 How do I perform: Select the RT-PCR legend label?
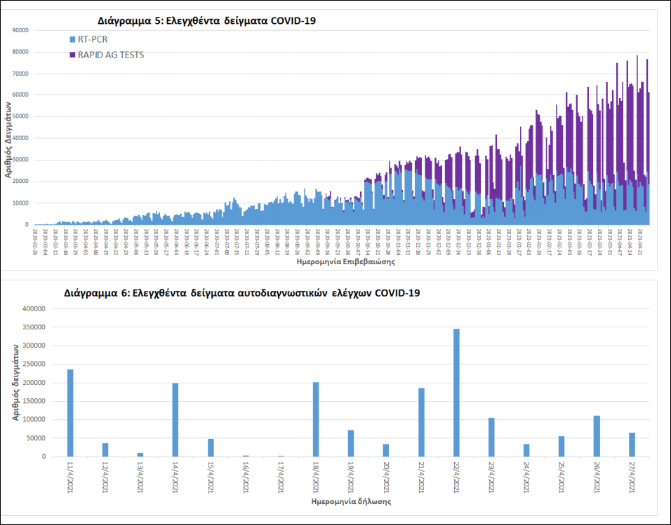(93, 39)
